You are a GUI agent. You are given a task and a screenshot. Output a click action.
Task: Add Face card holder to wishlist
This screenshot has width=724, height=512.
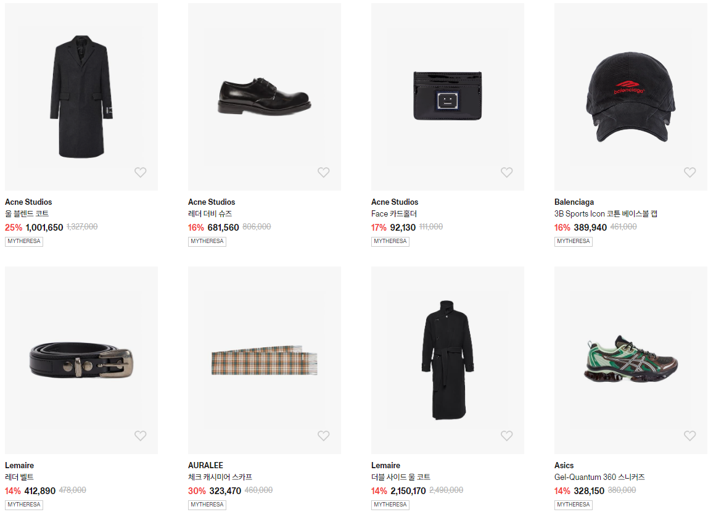coord(506,173)
